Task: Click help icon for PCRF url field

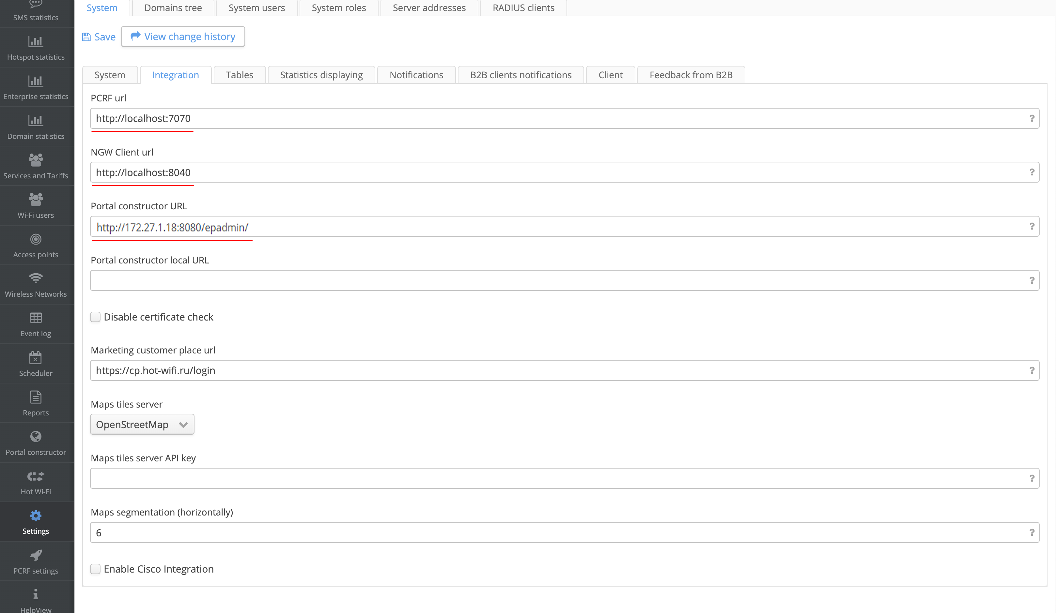Action: (x=1032, y=118)
